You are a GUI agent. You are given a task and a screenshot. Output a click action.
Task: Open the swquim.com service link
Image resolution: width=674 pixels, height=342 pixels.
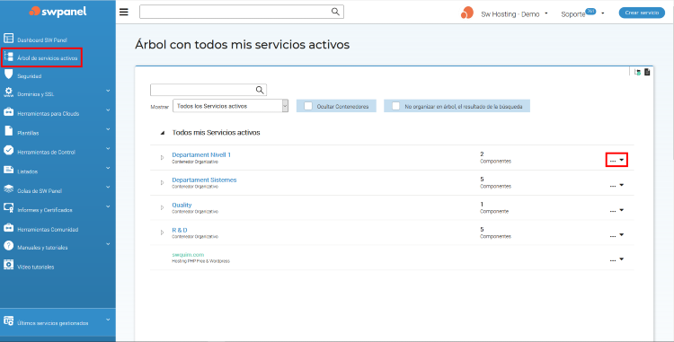pos(188,254)
